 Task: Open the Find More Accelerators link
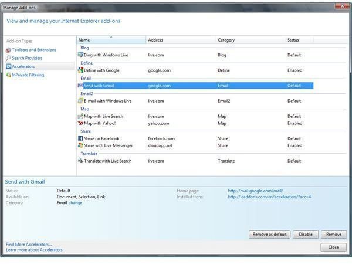(x=29, y=244)
